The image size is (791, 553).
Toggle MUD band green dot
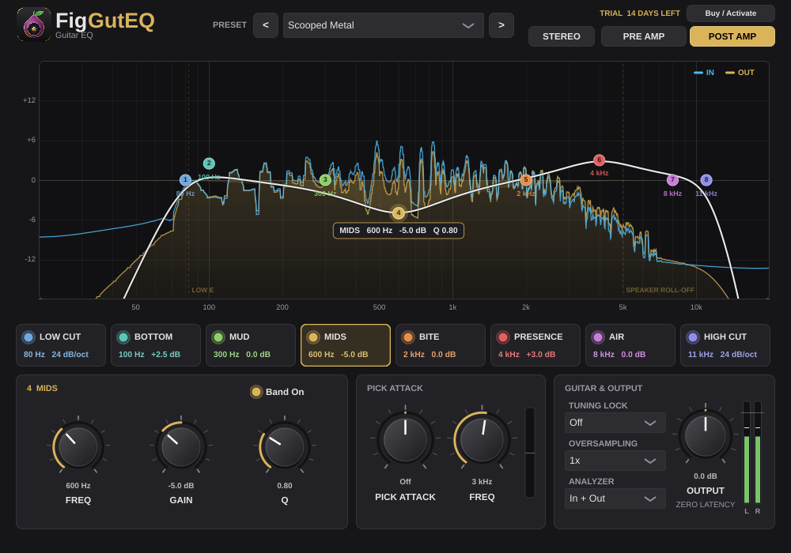(x=218, y=337)
